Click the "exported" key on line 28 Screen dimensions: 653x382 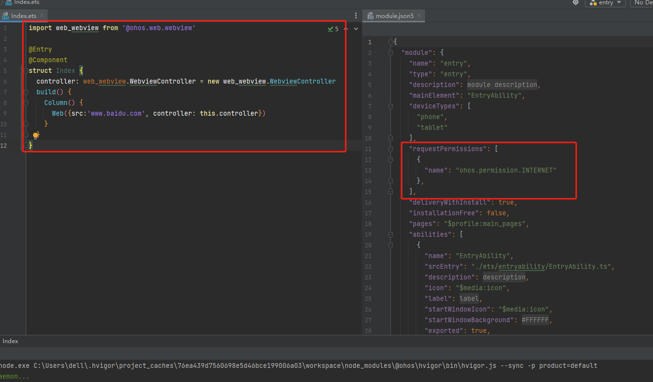click(x=444, y=331)
